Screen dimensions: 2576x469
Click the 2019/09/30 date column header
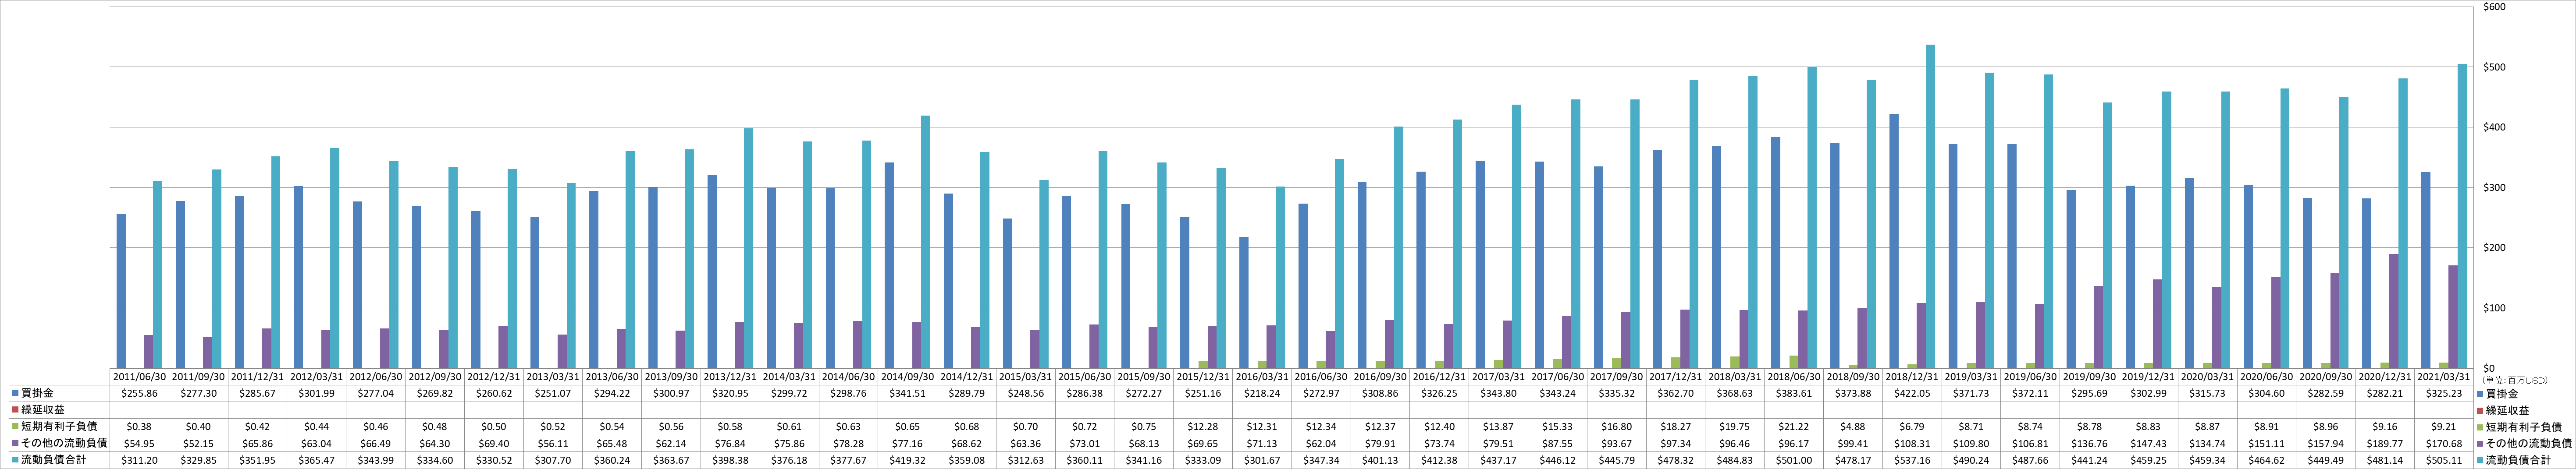point(2089,377)
